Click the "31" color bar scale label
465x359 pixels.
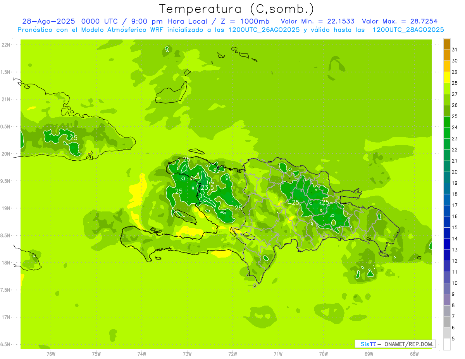click(455, 50)
